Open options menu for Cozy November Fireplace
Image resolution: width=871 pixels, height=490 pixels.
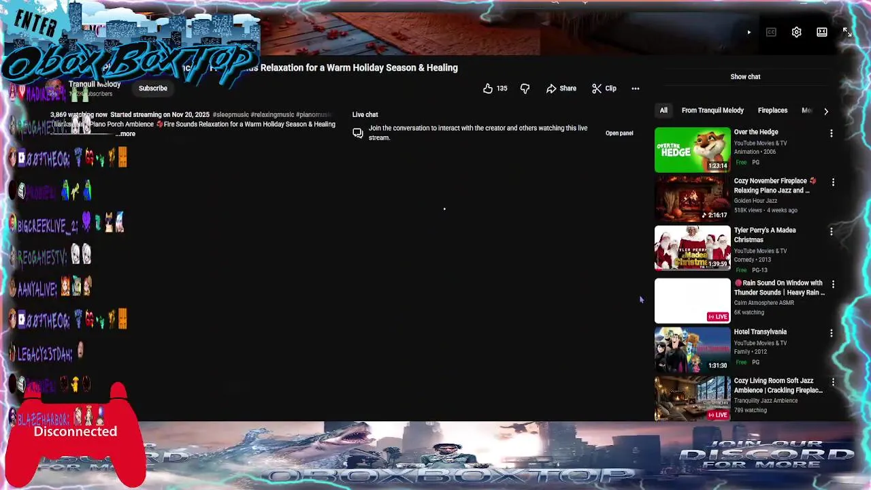[x=833, y=182]
